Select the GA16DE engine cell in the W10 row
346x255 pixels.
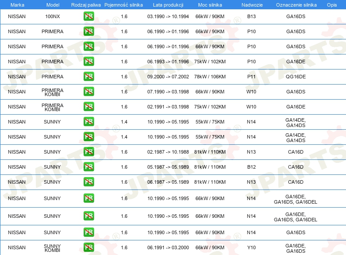coord(296,107)
